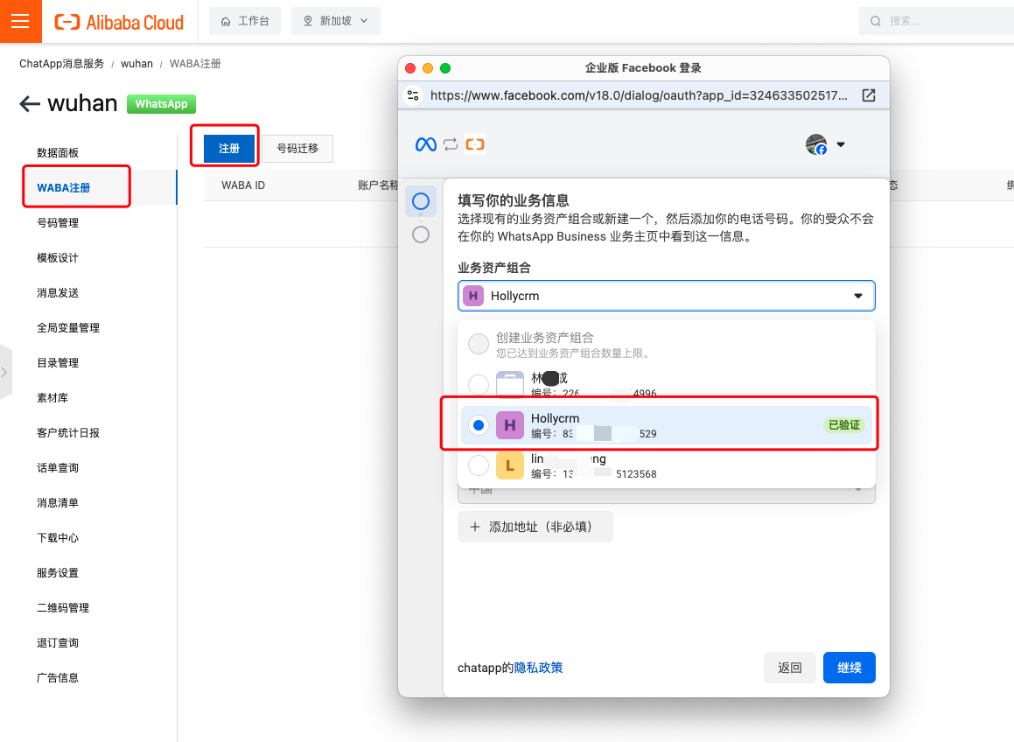Open the orange hamburger menu

(21, 21)
